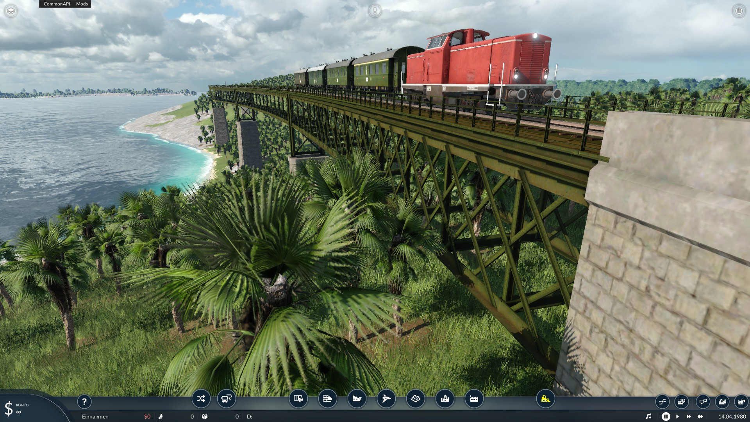
Task: Click the passenger count person icon
Action: (161, 417)
